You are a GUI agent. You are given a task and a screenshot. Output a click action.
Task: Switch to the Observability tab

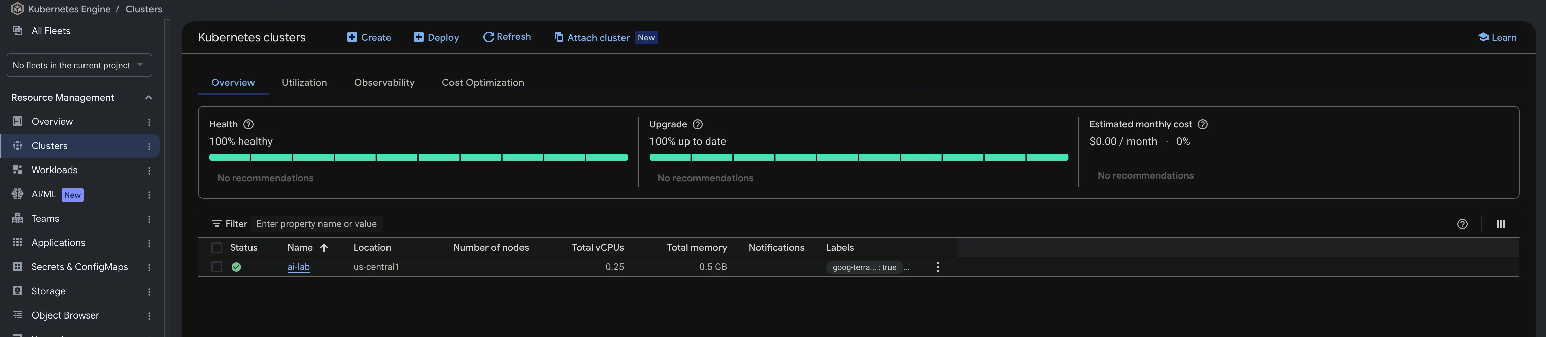[x=384, y=83]
